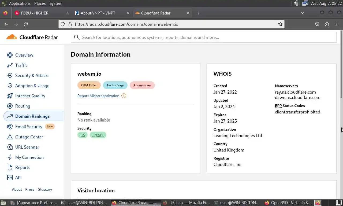Click the DNSSEC security badge
Viewport: 343px width, 206px height.
(98, 135)
